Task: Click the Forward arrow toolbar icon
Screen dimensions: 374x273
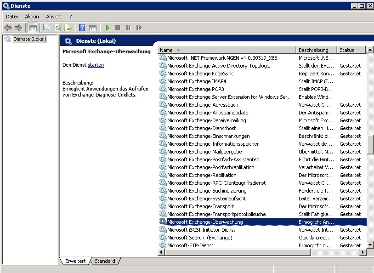Action: (18, 28)
